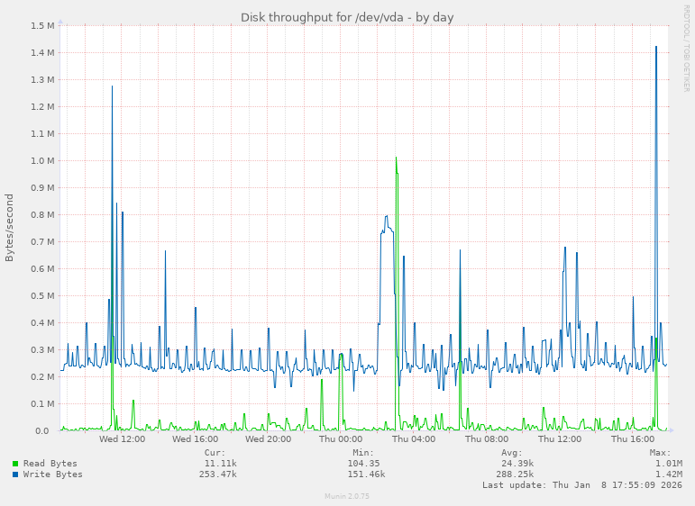The image size is (695, 506).
Task: Click the '0.8 M' y-axis tick label
Action: (x=42, y=214)
